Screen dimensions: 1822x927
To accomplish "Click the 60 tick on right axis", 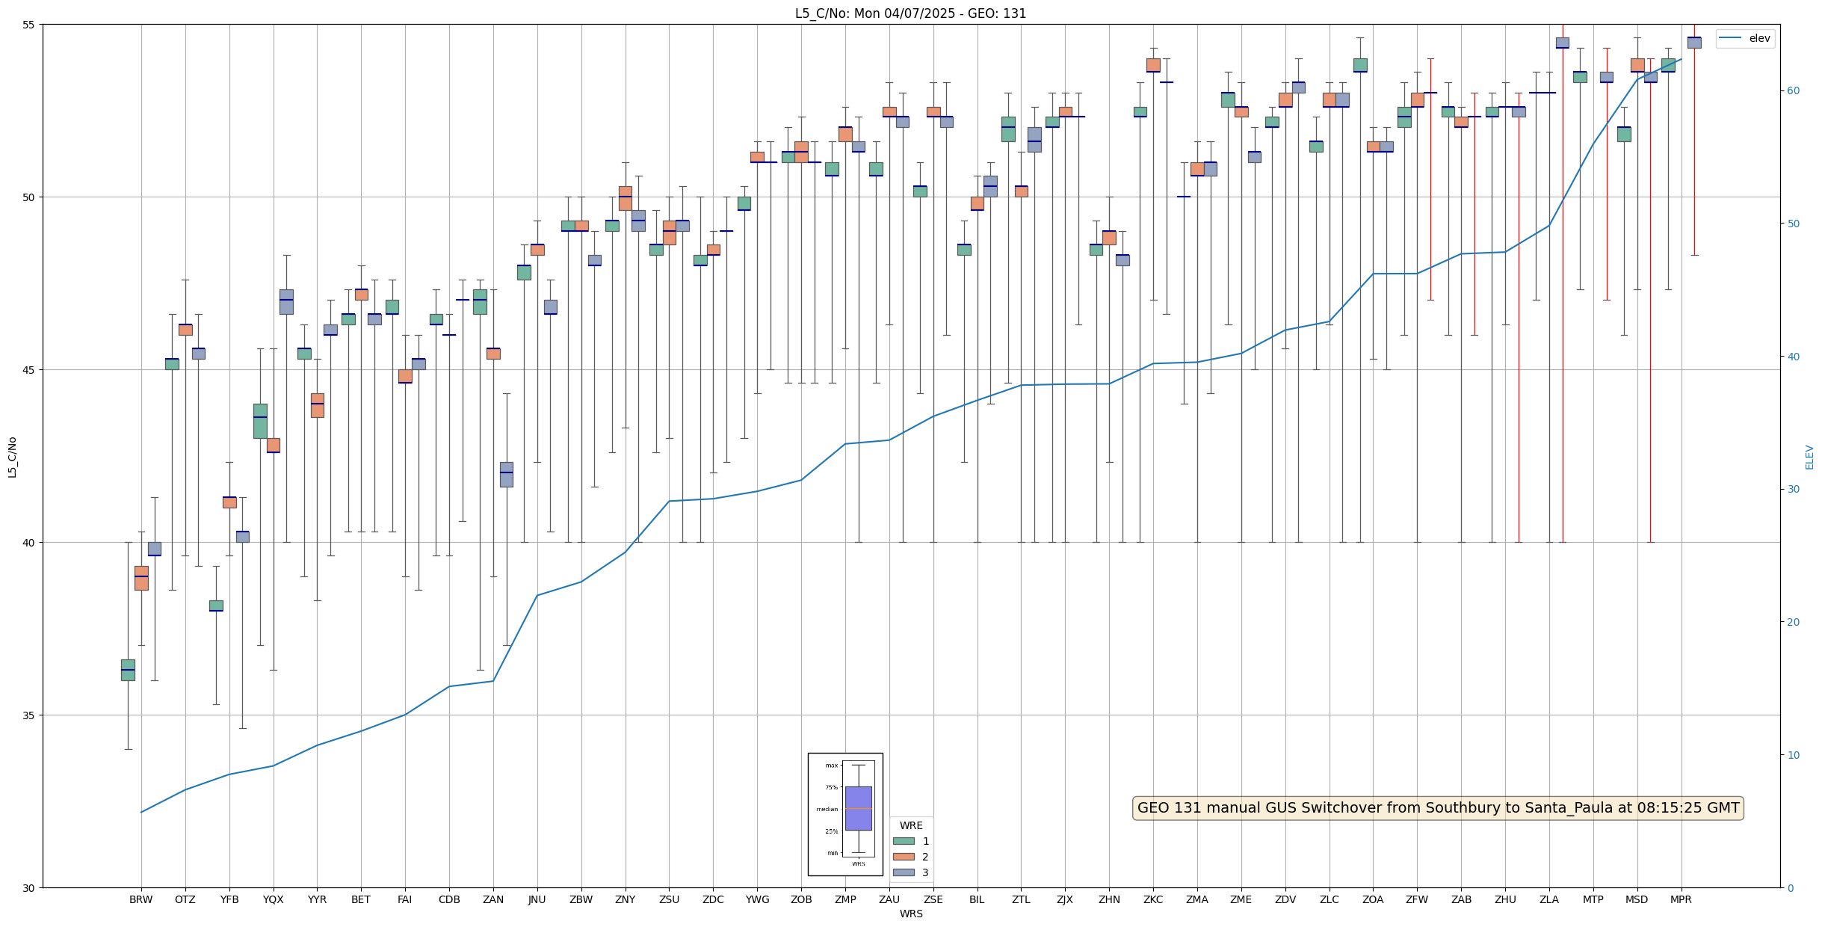I will [1793, 91].
